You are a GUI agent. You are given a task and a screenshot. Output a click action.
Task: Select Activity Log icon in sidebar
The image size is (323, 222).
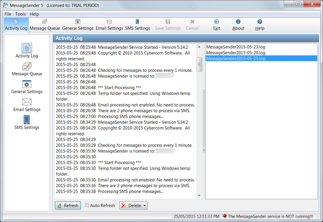(27, 48)
